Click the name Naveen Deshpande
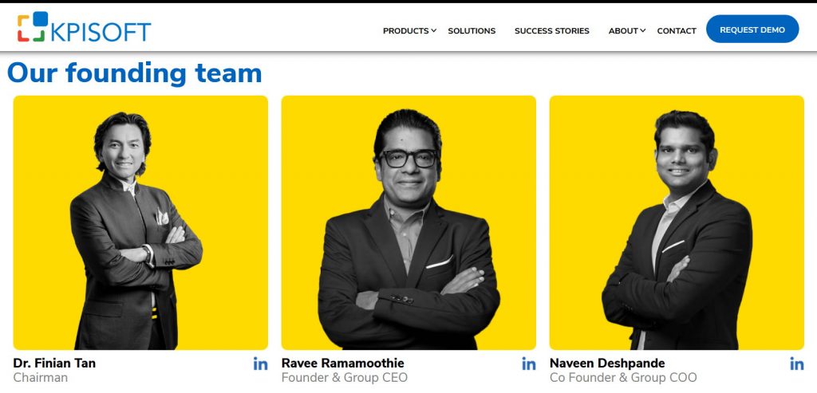 coord(607,363)
